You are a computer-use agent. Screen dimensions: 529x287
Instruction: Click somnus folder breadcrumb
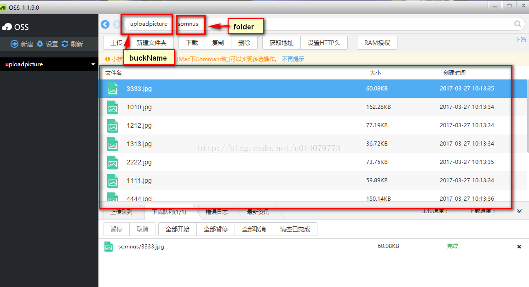[x=188, y=24]
